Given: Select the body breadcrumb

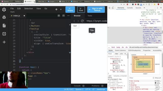Looking at the screenshot, I should [x=118, y=47].
